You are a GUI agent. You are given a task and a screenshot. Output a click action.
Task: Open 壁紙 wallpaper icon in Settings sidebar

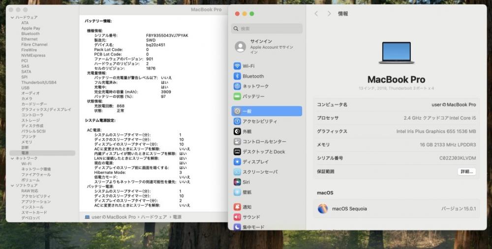(x=237, y=192)
